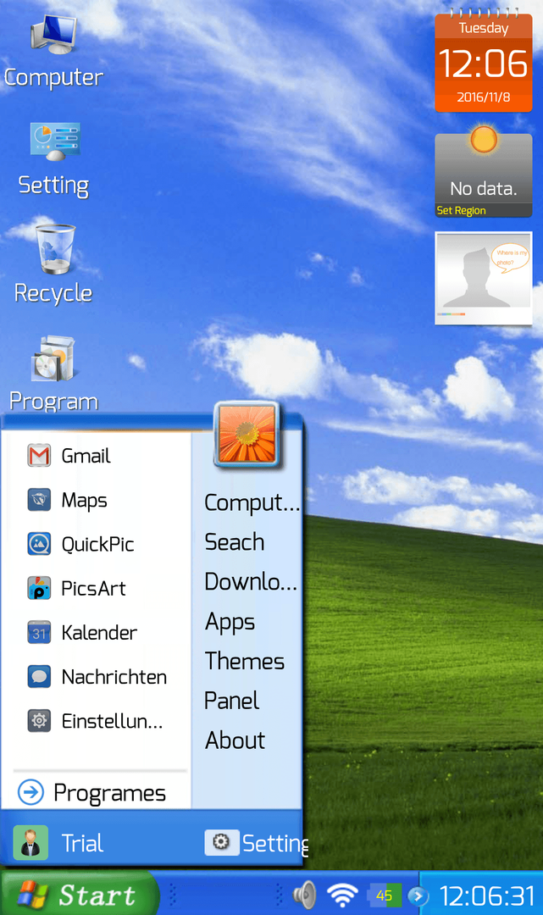
Task: Click the taskbar clock 12:06:31
Action: pyautogui.click(x=486, y=896)
